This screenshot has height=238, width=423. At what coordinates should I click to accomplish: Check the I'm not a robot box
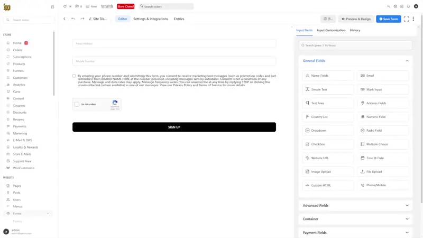coord(77,104)
